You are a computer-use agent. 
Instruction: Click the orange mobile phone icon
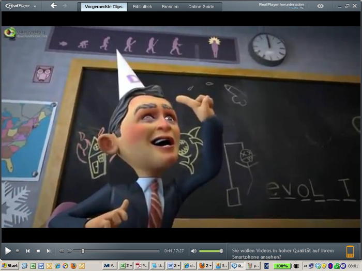tap(350, 251)
